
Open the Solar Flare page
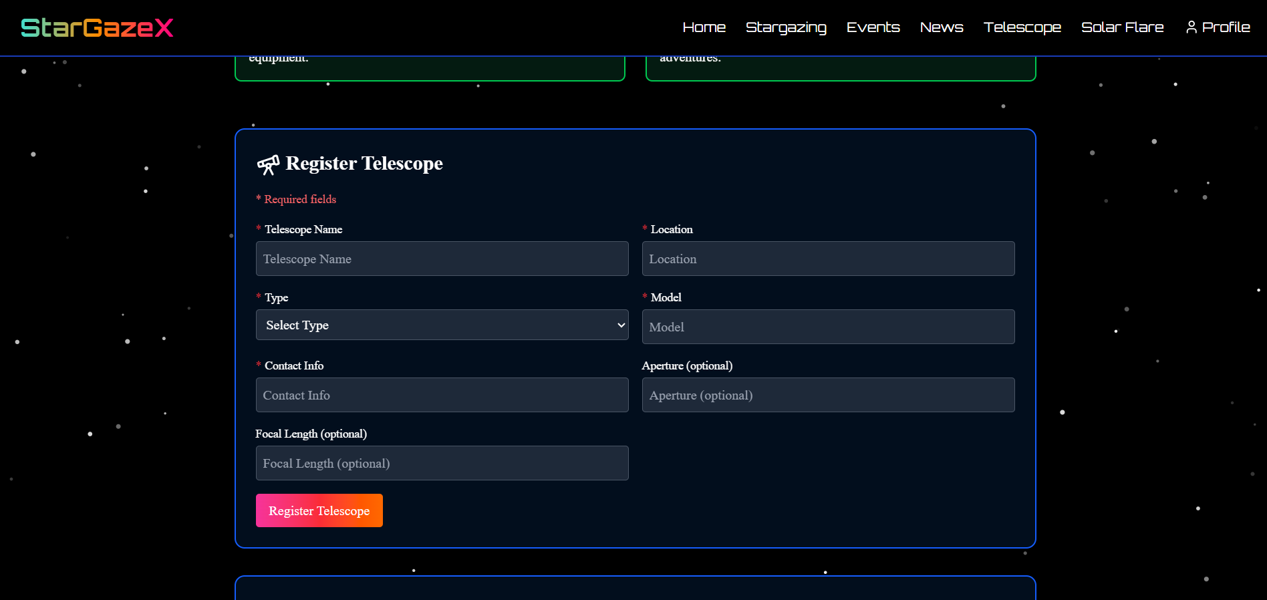pyautogui.click(x=1122, y=27)
